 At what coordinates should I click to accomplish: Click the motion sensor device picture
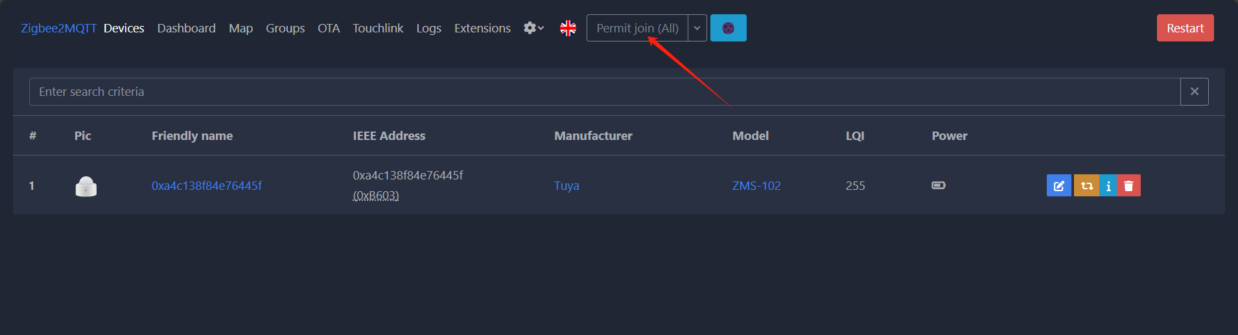pos(86,187)
